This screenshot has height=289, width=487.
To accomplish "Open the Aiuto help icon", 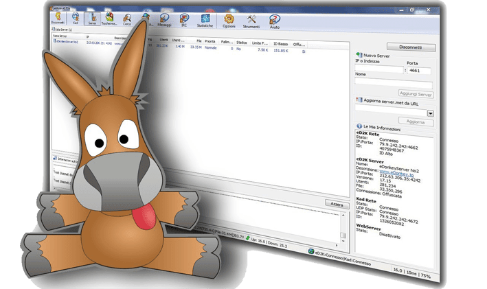I will pyautogui.click(x=275, y=22).
